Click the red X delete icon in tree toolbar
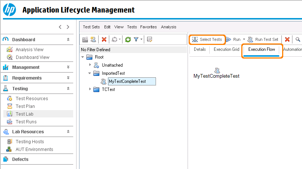 pyautogui.click(x=104, y=39)
